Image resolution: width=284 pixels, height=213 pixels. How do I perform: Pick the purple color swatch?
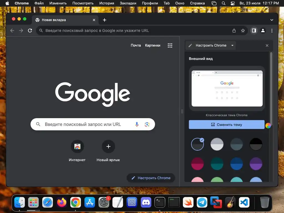click(256, 164)
